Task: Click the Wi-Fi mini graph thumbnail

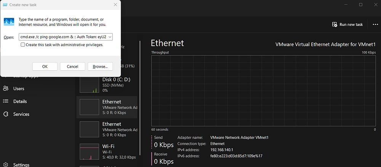Action: [x=89, y=152]
